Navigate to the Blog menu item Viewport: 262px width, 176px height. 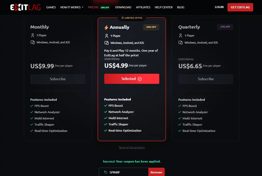click(x=181, y=7)
